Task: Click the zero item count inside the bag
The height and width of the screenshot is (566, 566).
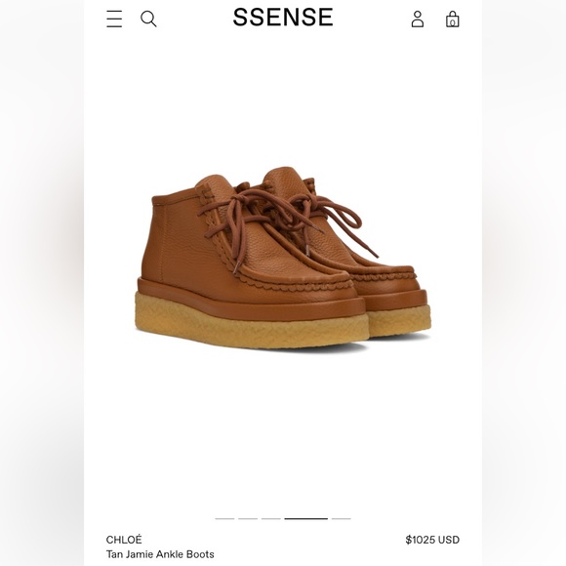Action: (x=452, y=22)
